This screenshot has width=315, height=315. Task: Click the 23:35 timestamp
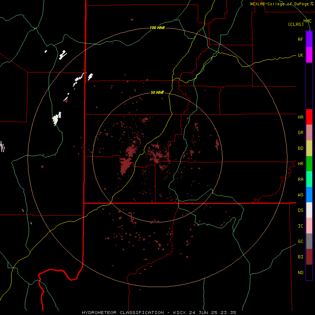[x=228, y=313]
